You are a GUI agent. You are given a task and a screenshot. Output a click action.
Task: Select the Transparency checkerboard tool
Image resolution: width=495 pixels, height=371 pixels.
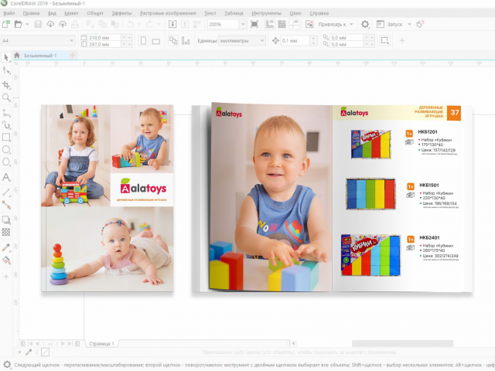point(6,232)
